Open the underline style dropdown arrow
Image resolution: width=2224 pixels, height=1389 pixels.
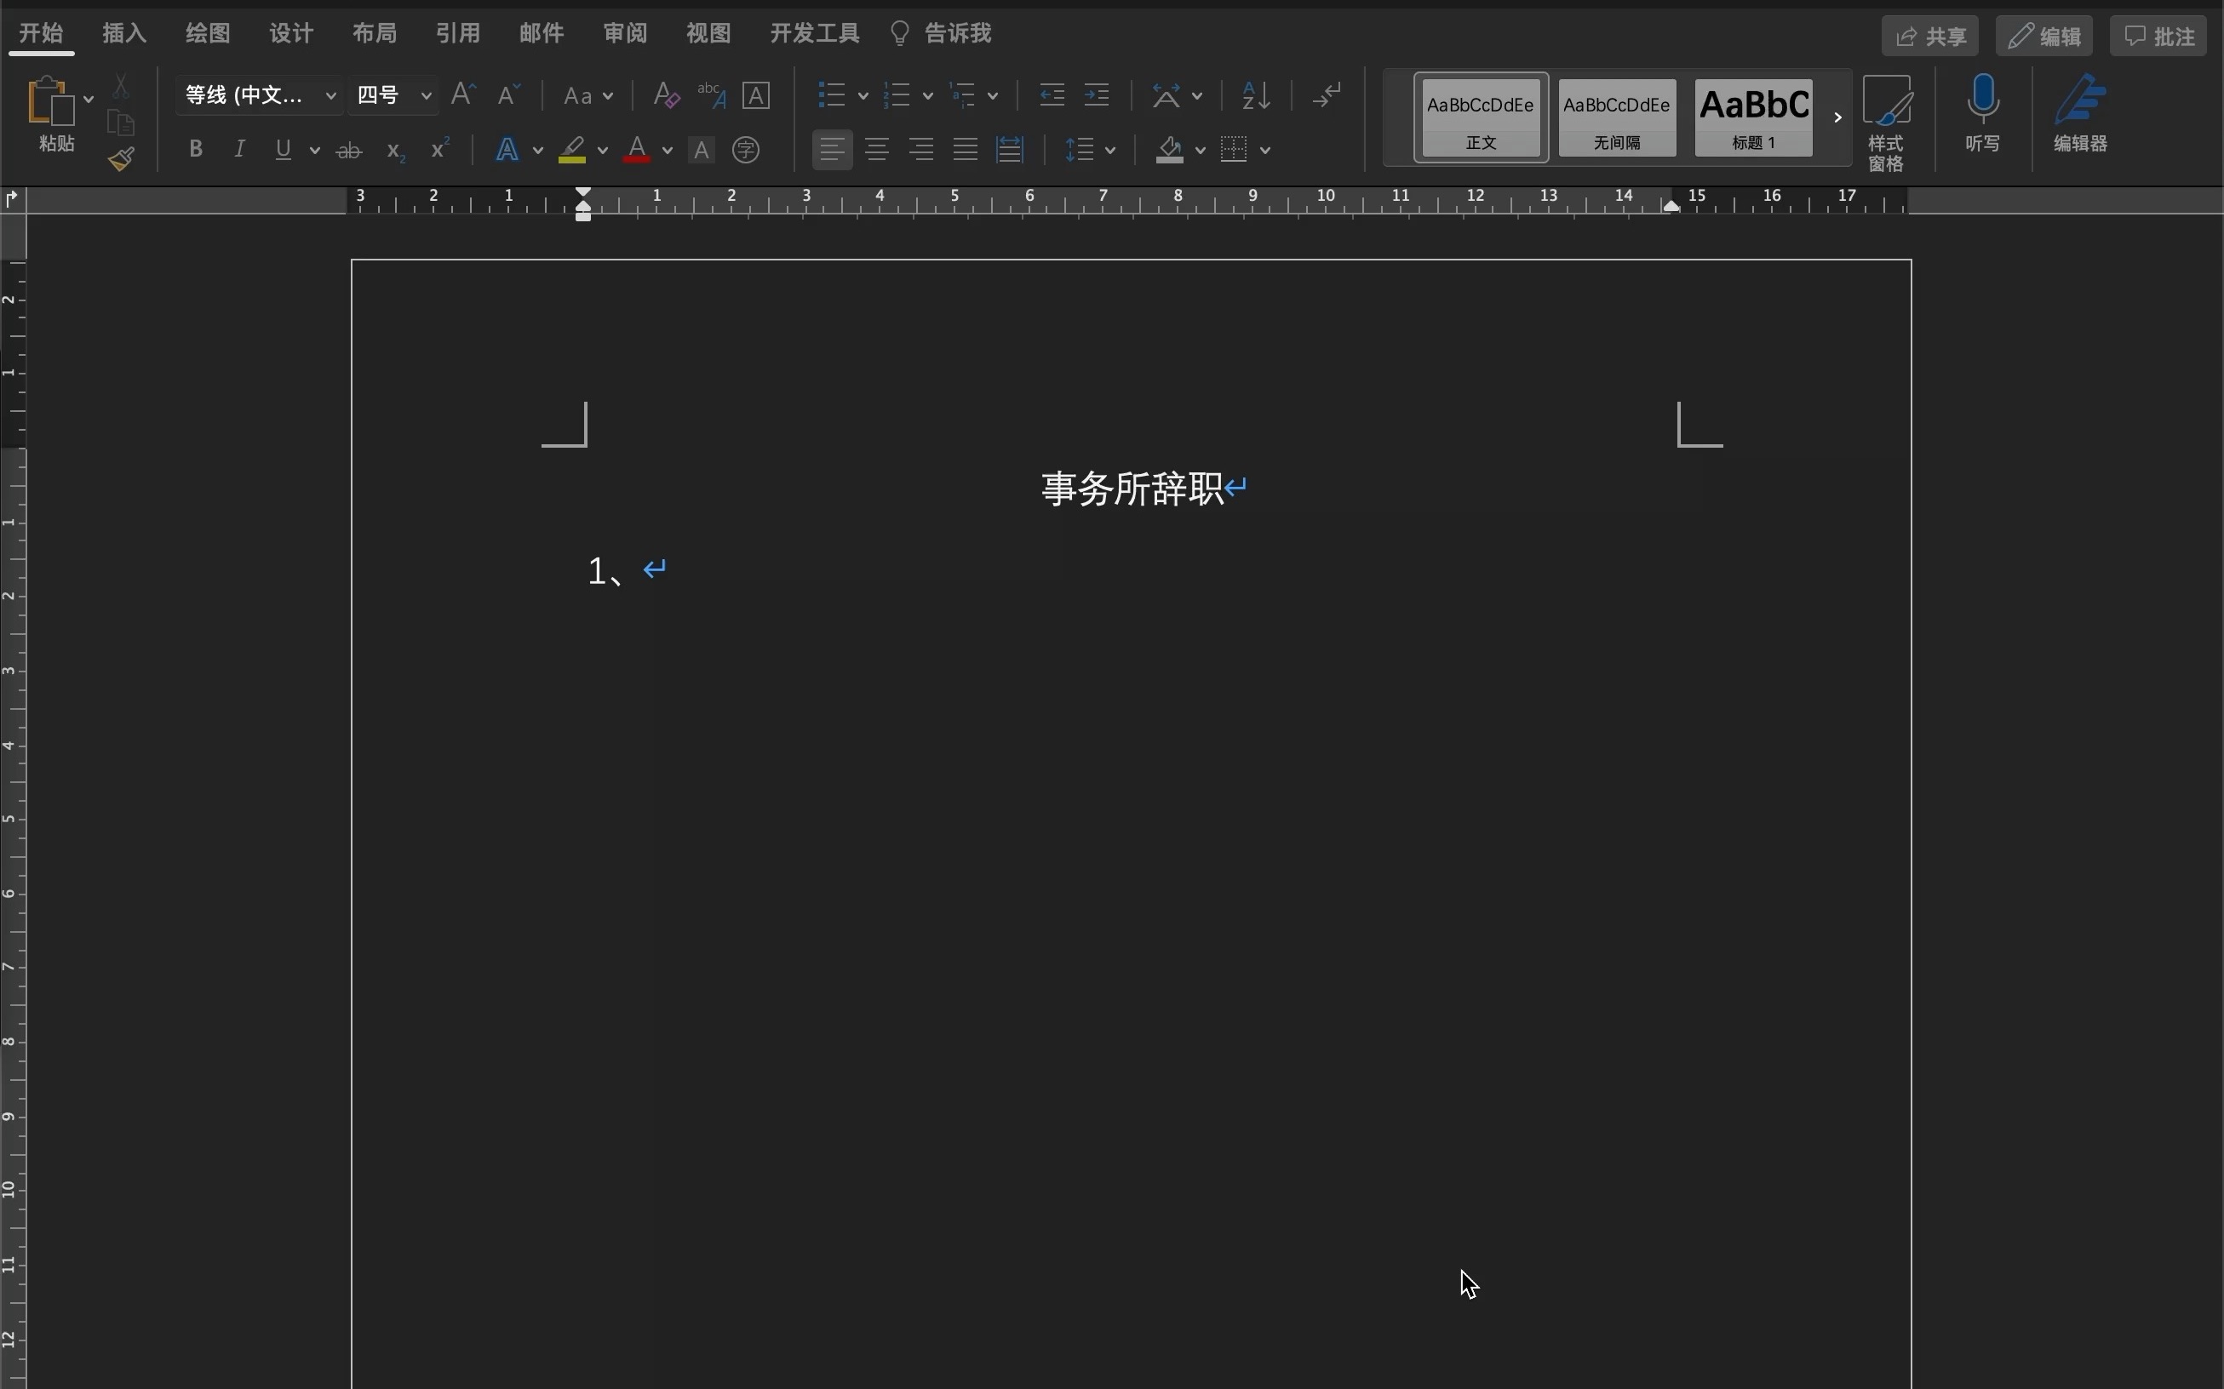click(314, 151)
